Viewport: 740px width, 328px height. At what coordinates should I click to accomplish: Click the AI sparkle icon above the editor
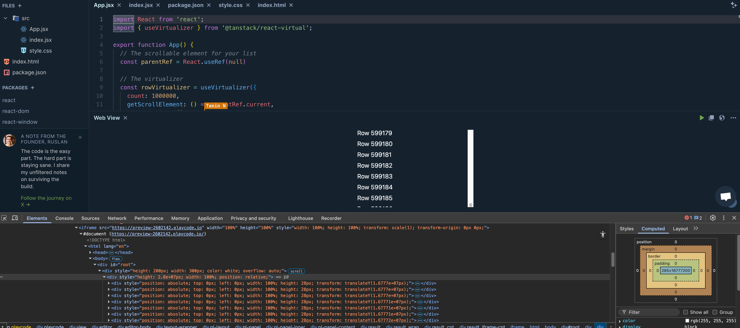(733, 5)
